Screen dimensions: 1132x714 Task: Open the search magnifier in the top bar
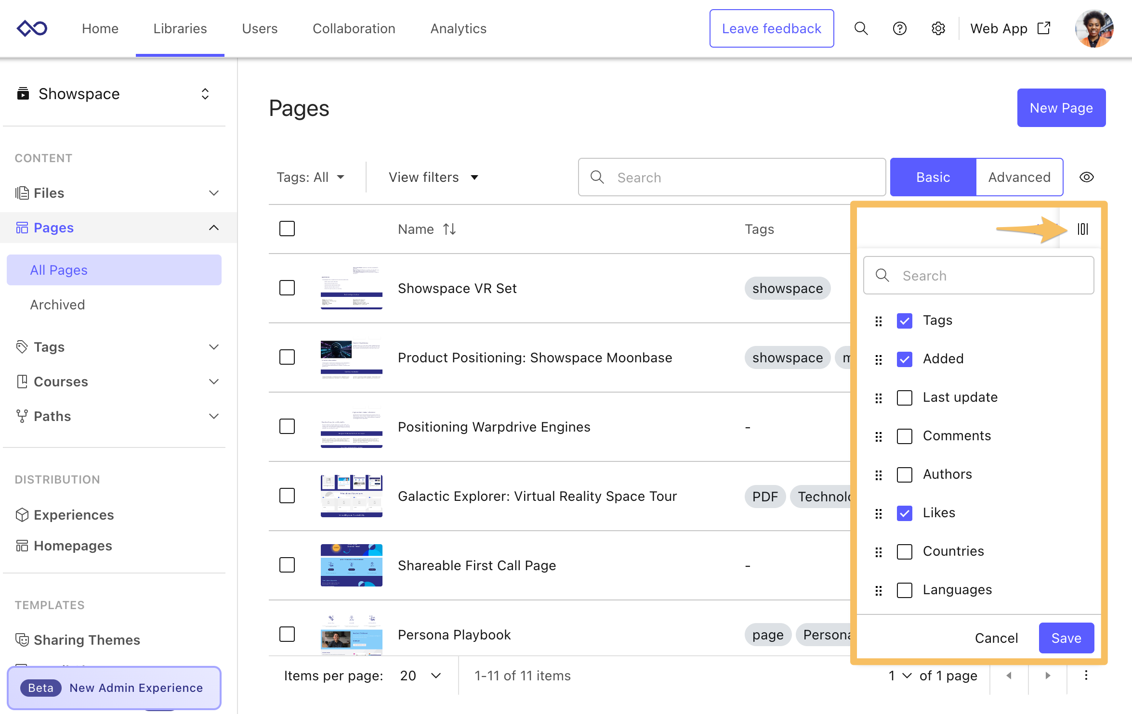point(861,28)
